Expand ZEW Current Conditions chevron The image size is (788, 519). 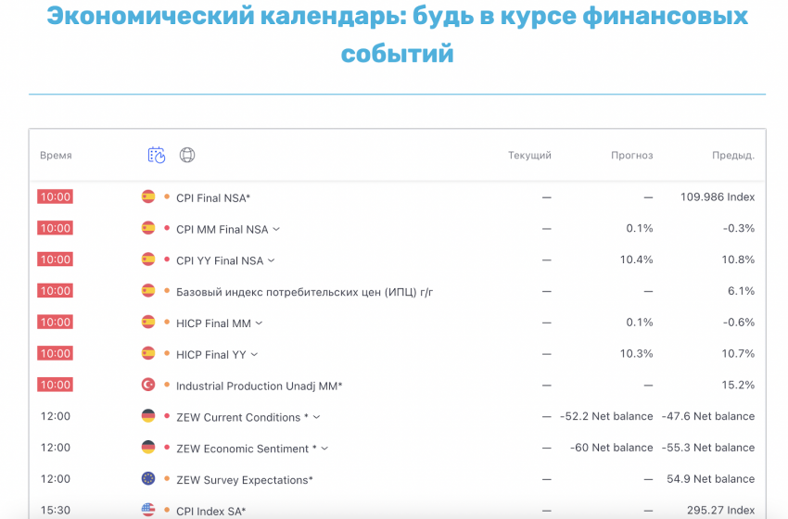point(317,417)
